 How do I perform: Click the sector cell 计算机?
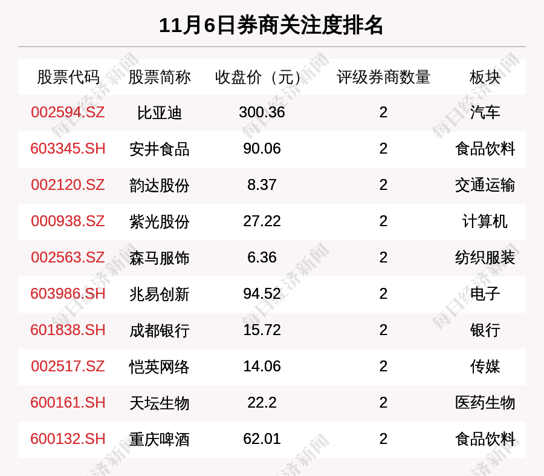(x=485, y=221)
